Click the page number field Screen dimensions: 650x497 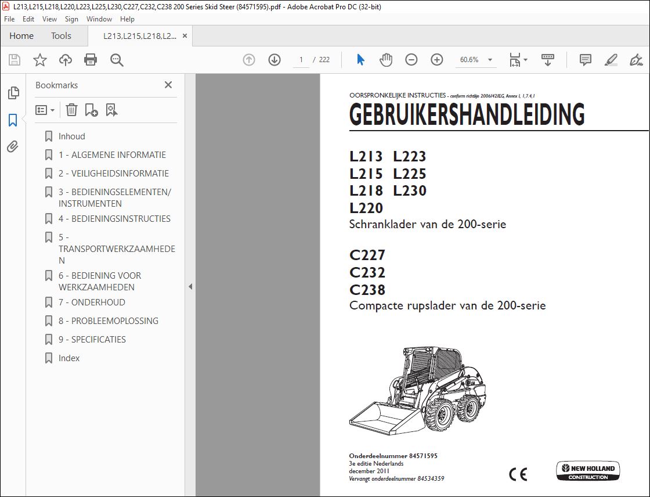click(301, 60)
